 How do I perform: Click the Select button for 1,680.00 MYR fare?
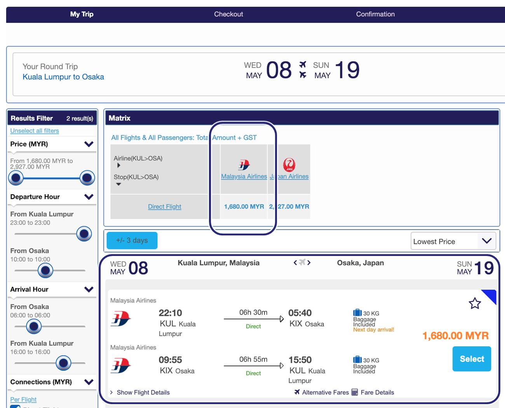pyautogui.click(x=472, y=359)
